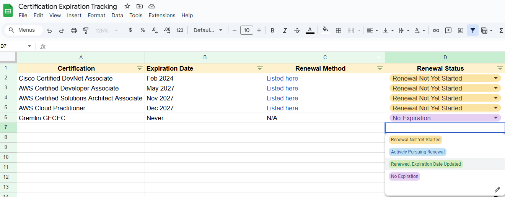Open the Extensions menu

click(162, 15)
